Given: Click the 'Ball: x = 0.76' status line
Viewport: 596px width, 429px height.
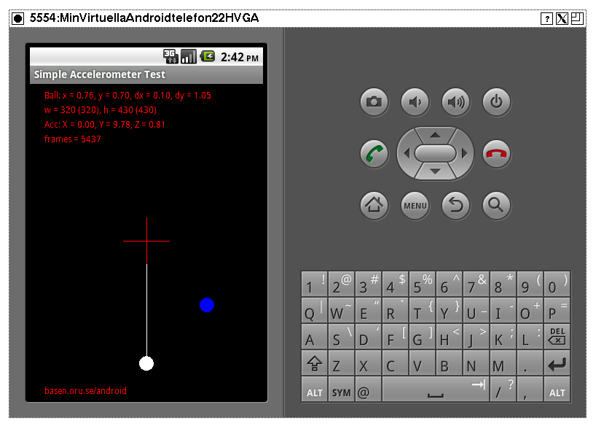Looking at the screenshot, I should (128, 96).
